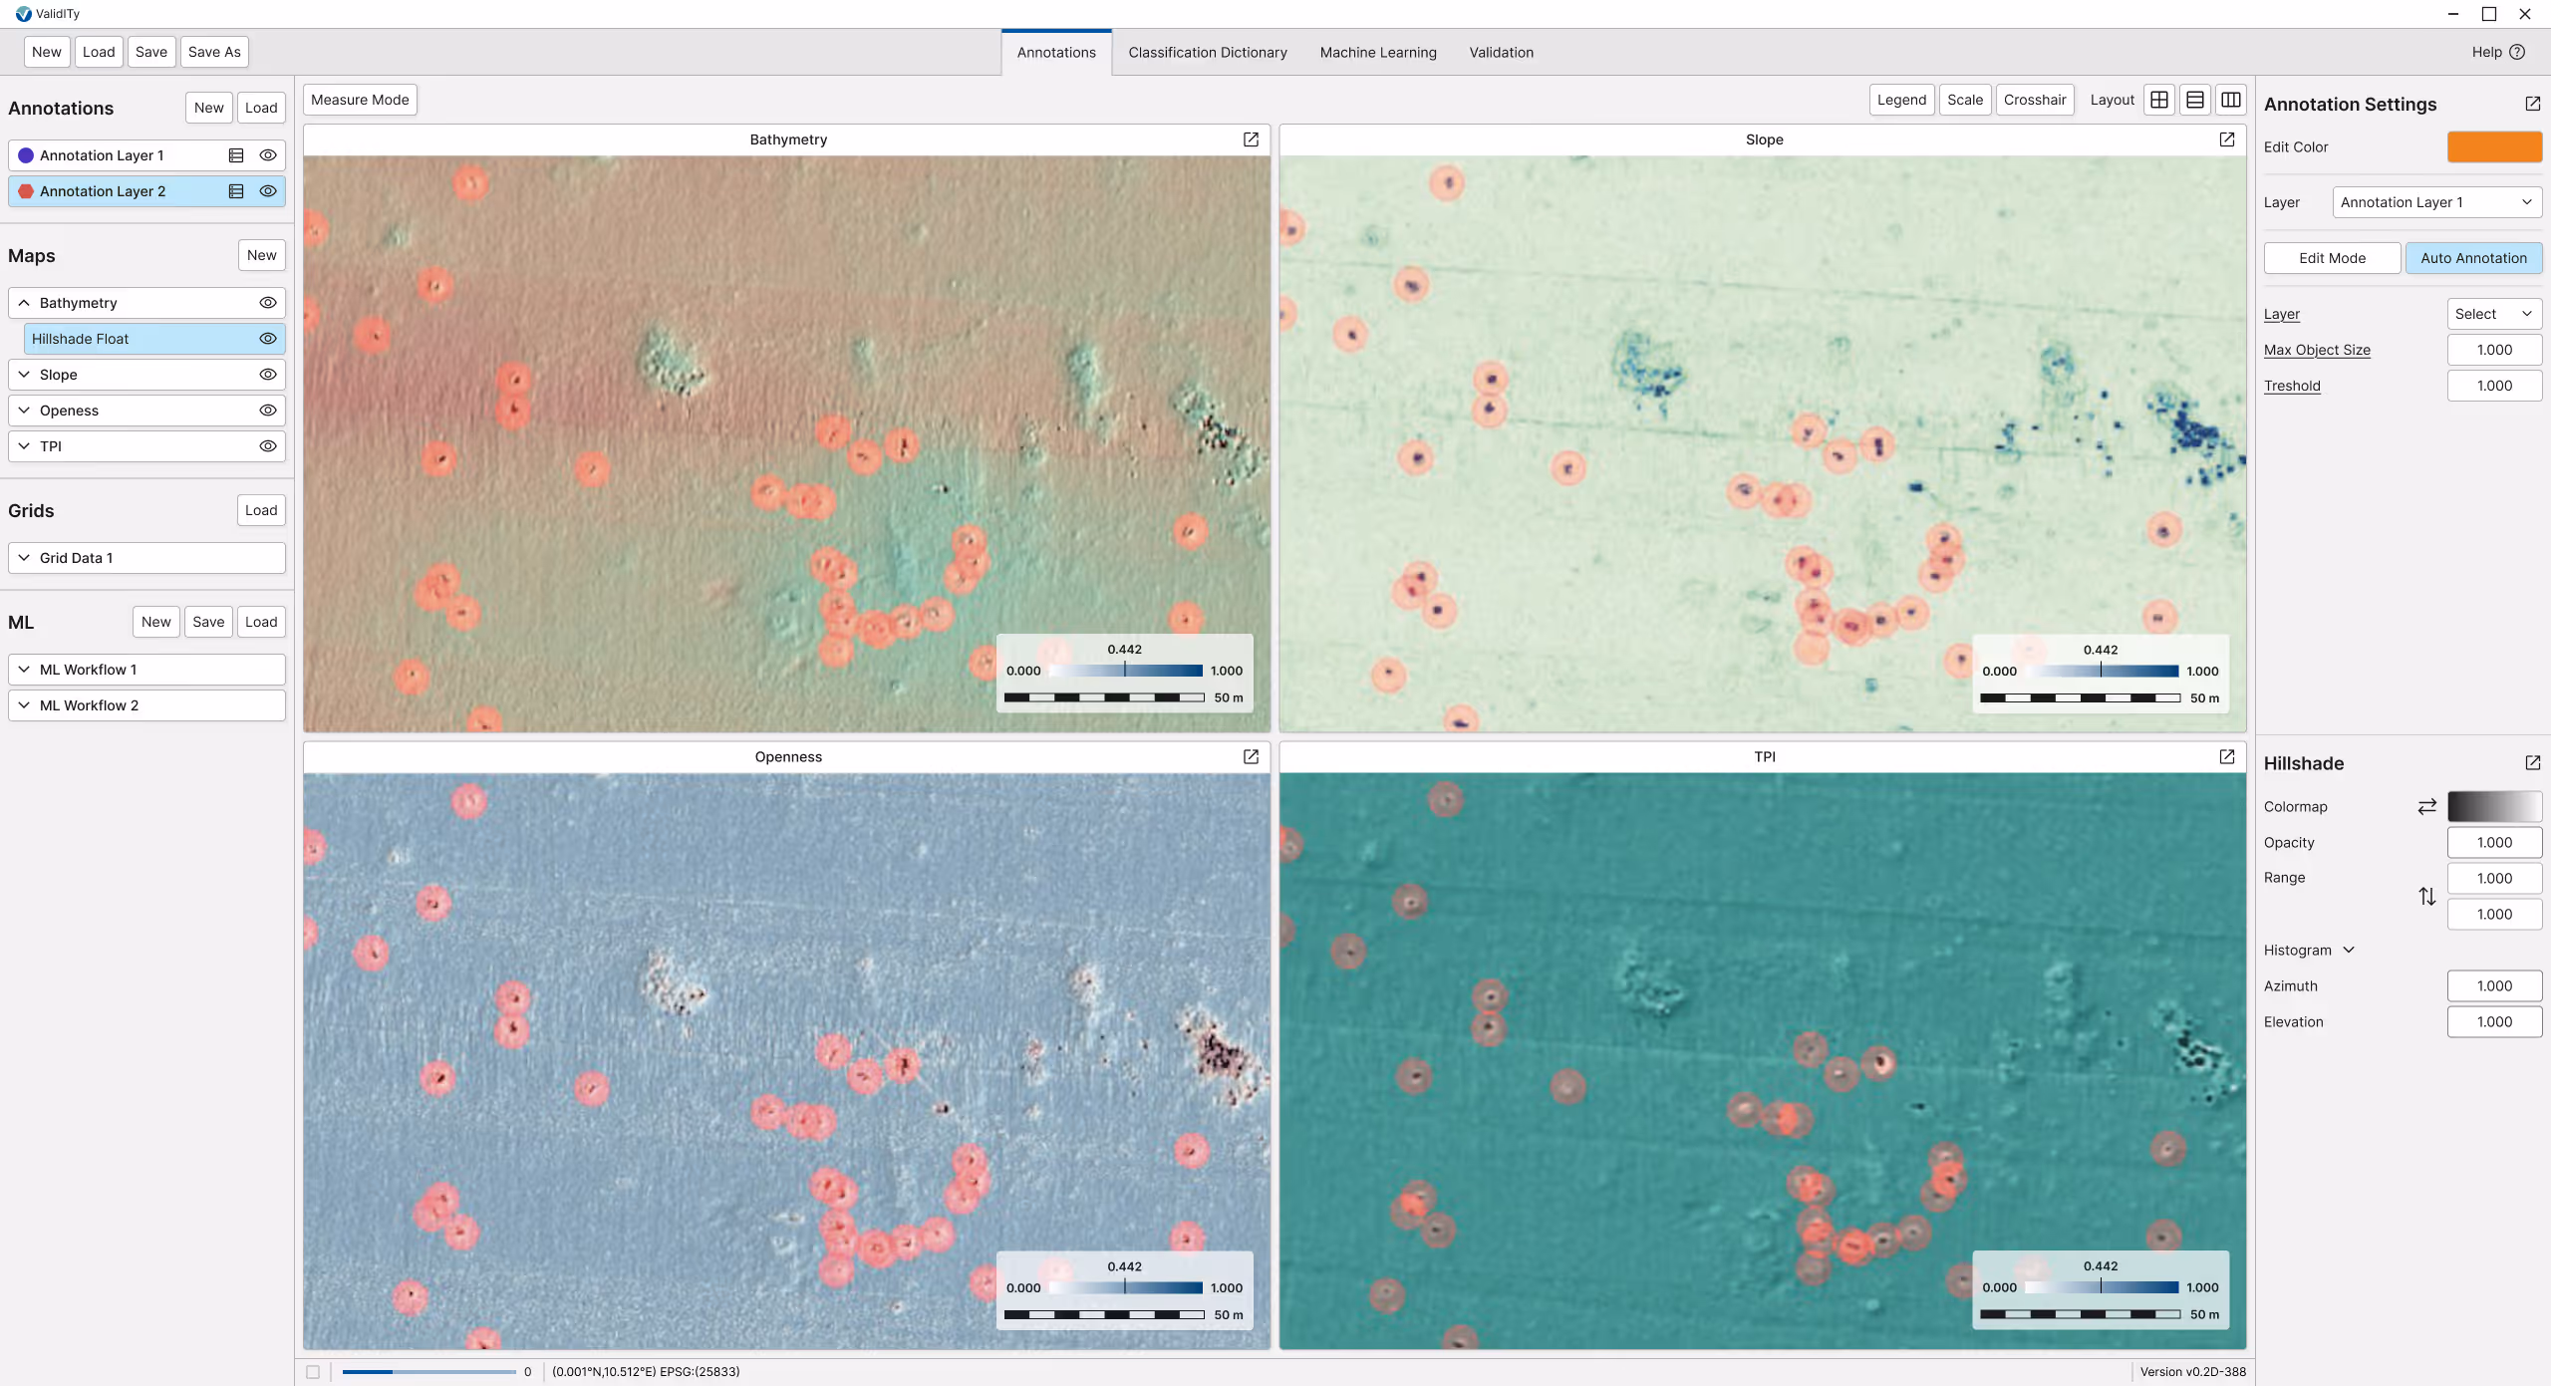Switch to Classification Dictionary tab
Screen dimensions: 2551x1386
1207,52
